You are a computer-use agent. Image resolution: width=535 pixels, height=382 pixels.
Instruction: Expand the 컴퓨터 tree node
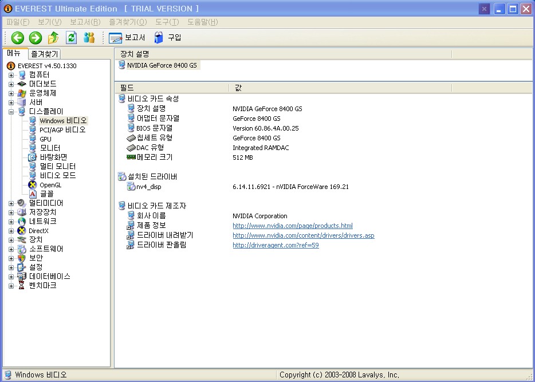(x=11, y=75)
